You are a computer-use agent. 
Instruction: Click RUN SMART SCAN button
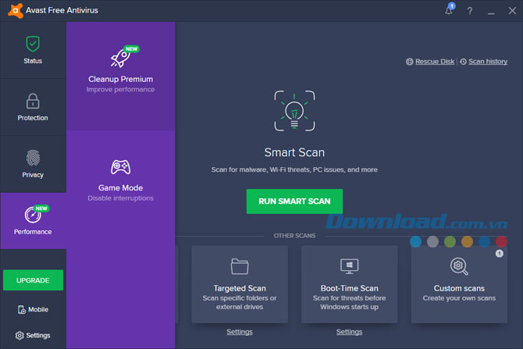(x=294, y=201)
